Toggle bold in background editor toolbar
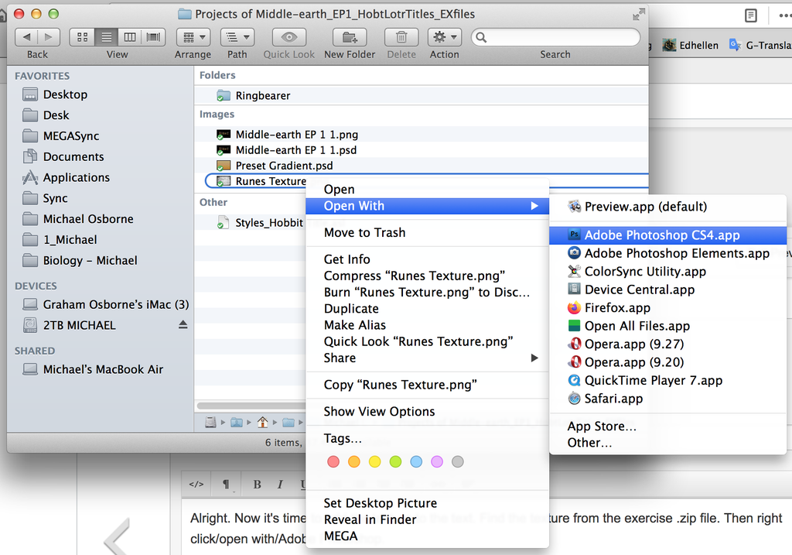This screenshot has width=792, height=555. click(257, 485)
